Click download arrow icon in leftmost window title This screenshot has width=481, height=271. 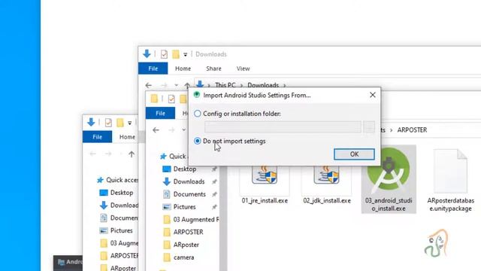tap(91, 122)
